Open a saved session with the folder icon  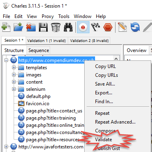(18, 27)
